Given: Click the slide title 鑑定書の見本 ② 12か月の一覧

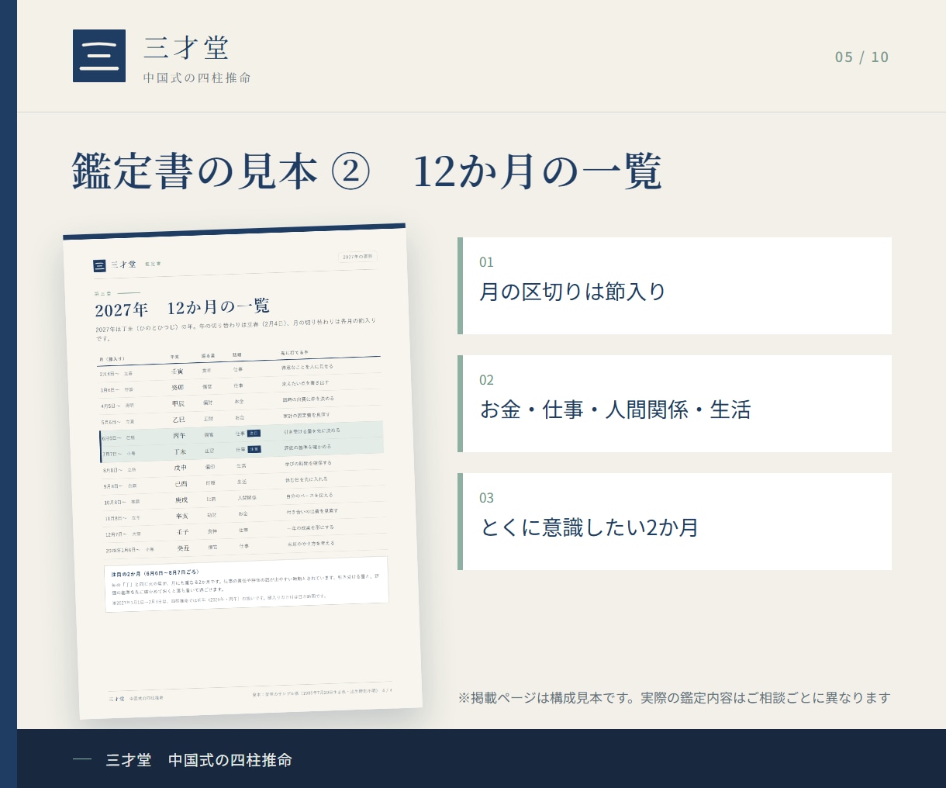Looking at the screenshot, I should [367, 171].
